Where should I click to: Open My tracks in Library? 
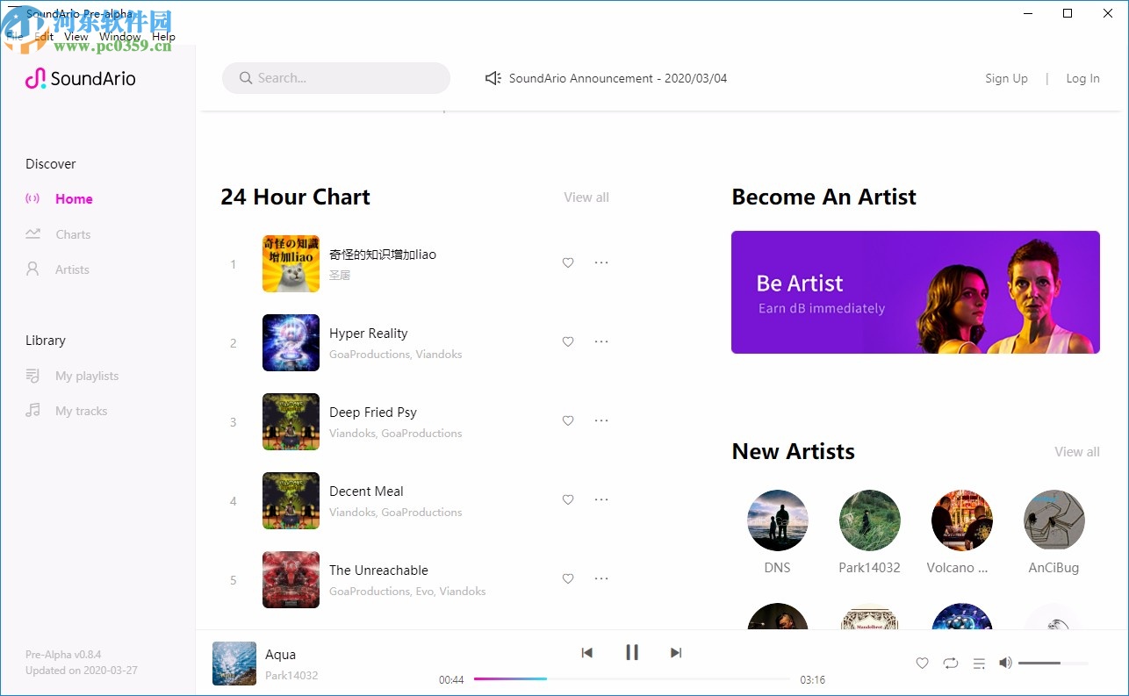click(x=81, y=411)
